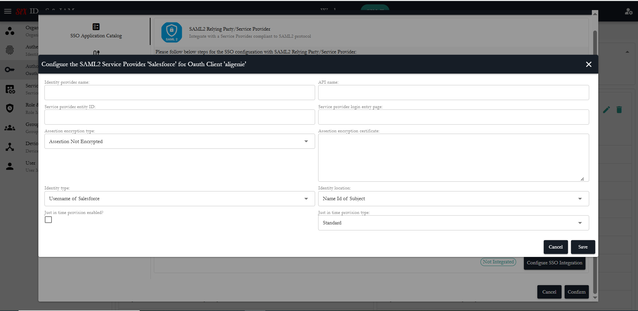Click the Assertion encryption certificate textarea
This screenshot has height=311, width=638.
[x=454, y=158]
